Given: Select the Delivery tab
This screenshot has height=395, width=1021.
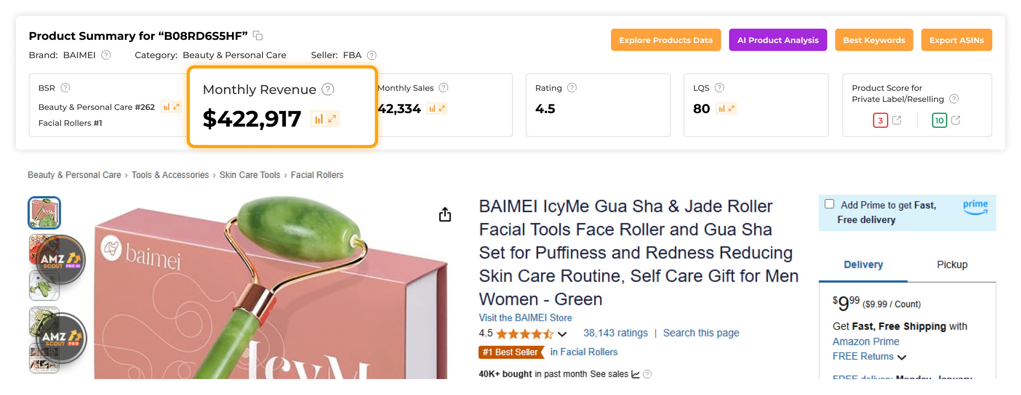Looking at the screenshot, I should click(863, 264).
